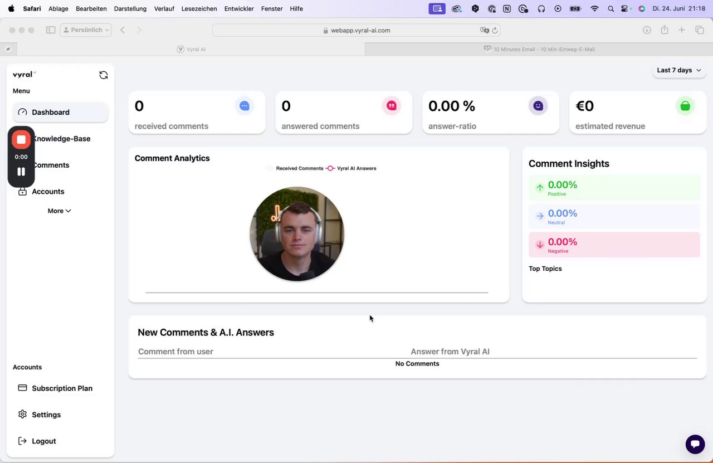Click the purple answer-ratio smiley icon
The height and width of the screenshot is (463, 713).
point(538,106)
